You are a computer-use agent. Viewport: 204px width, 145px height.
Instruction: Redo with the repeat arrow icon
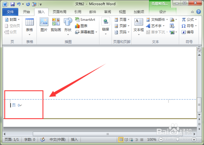pos(28,4)
